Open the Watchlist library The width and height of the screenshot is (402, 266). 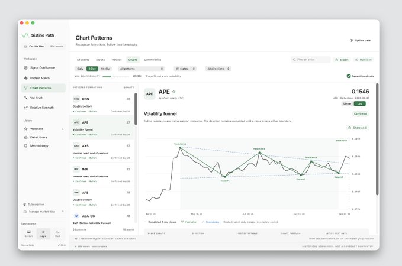coord(43,129)
